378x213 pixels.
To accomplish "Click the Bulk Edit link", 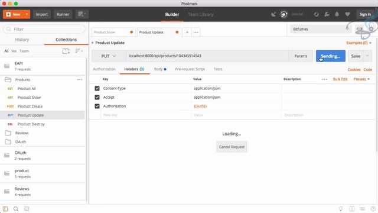I will [340, 79].
